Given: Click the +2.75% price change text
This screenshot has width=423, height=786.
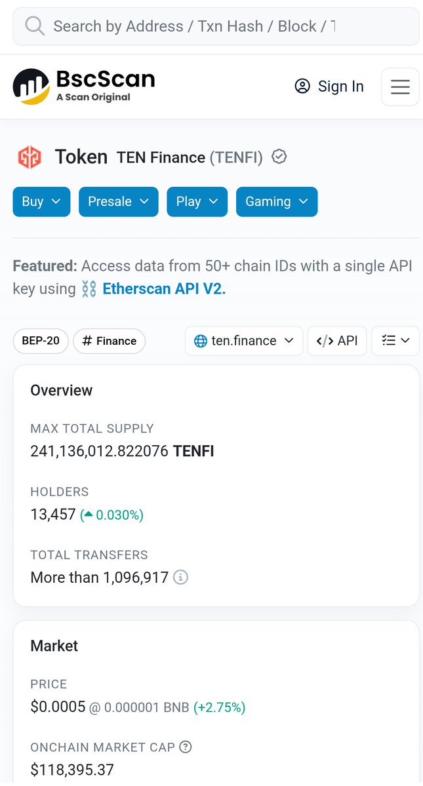Looking at the screenshot, I should (220, 707).
